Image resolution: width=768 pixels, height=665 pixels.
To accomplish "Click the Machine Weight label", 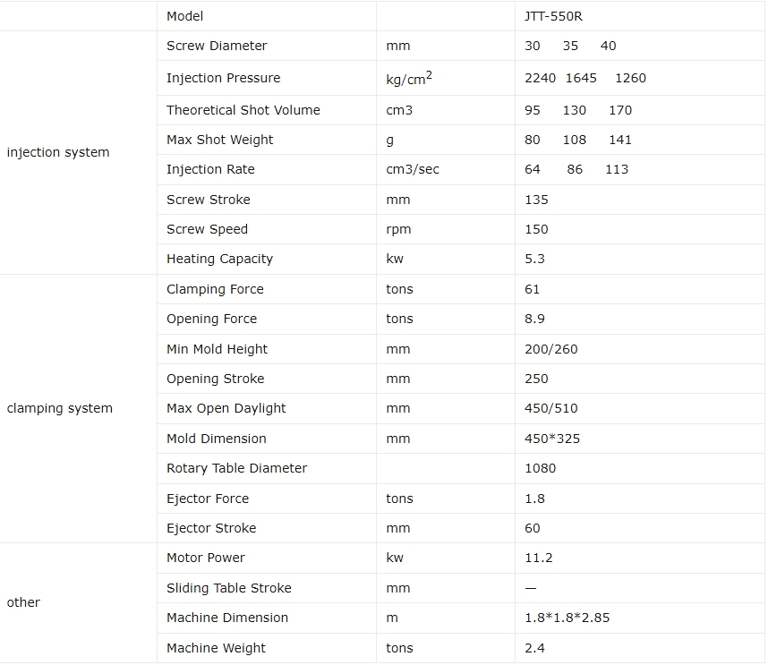I will [216, 648].
